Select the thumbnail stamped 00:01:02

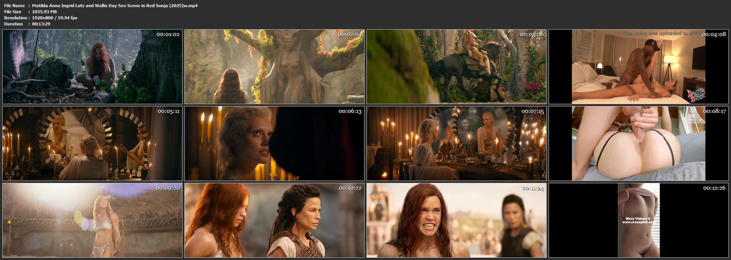coord(93,67)
